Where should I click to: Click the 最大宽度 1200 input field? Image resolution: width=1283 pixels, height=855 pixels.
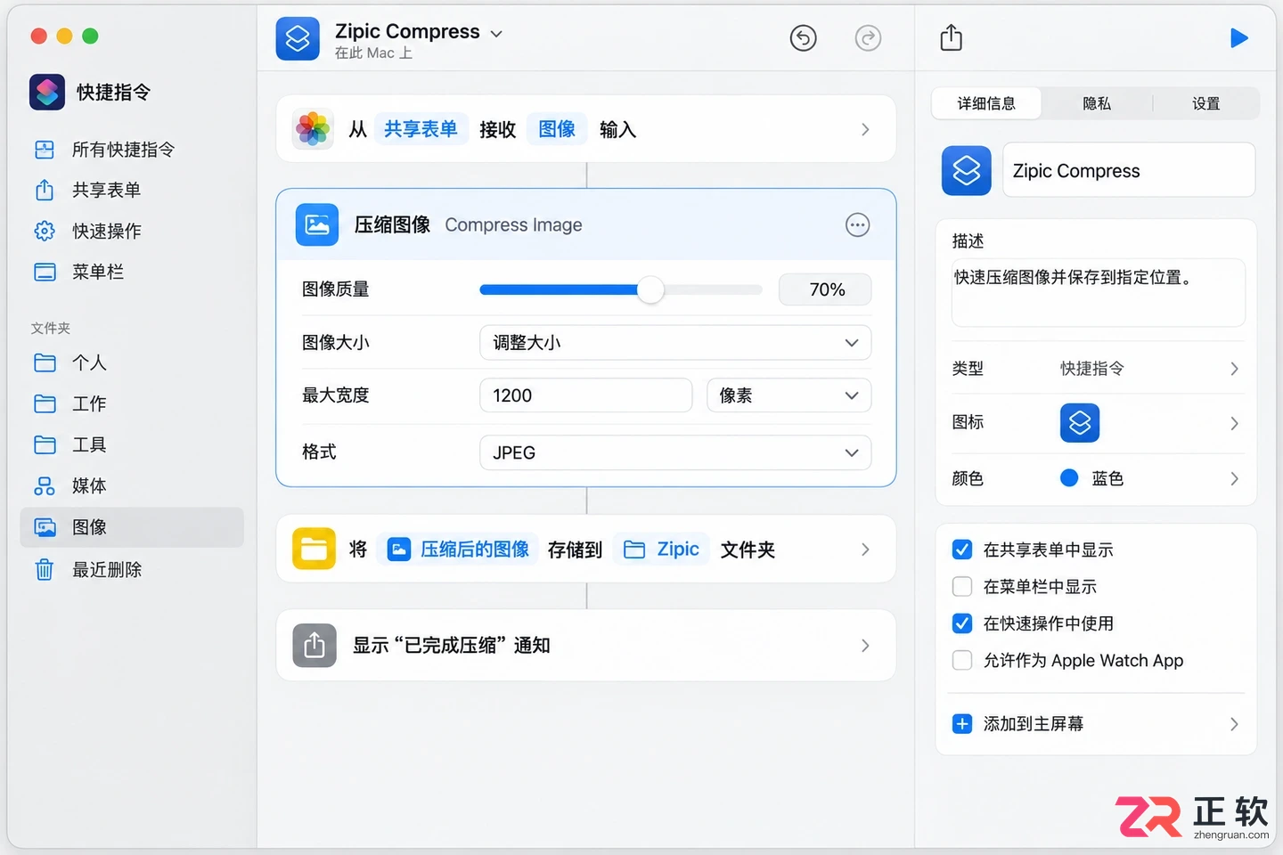[586, 395]
